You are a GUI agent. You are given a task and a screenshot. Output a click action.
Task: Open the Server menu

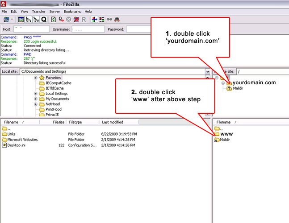(x=54, y=12)
